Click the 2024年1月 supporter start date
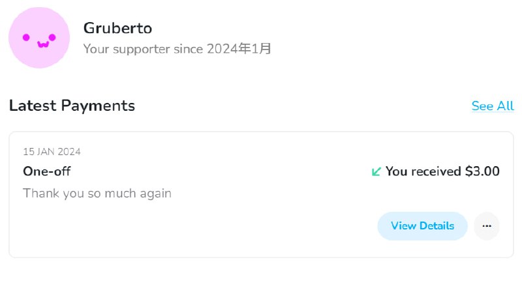Image resolution: width=522 pixels, height=290 pixels. 239,48
